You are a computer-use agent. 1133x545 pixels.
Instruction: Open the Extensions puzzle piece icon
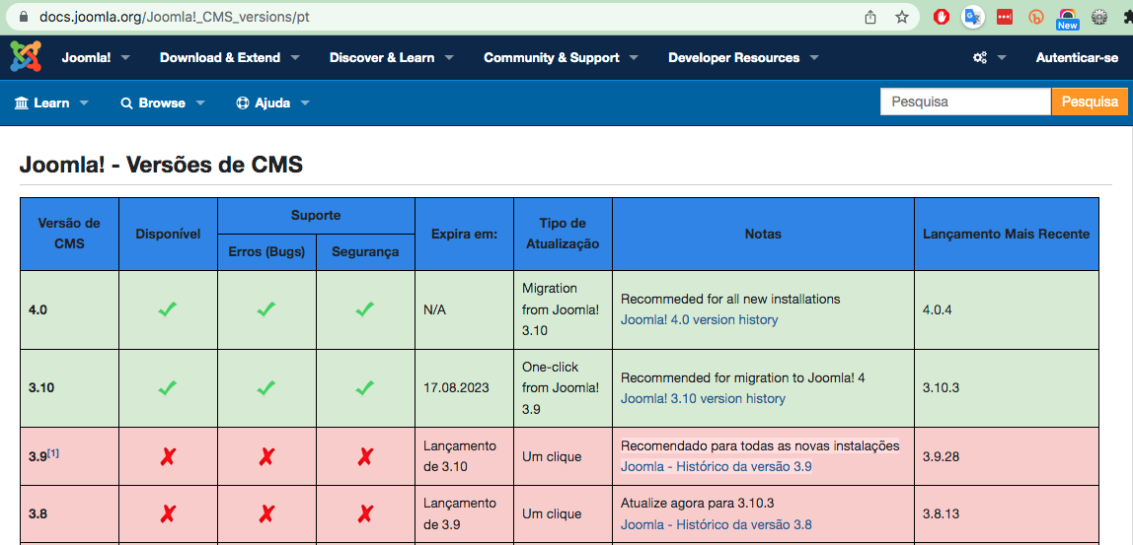(1127, 17)
